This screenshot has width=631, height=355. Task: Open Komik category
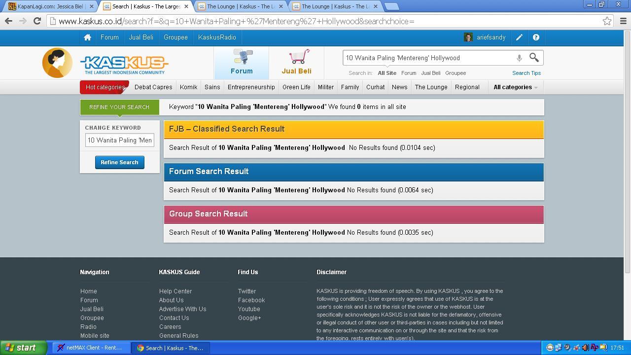pos(188,87)
